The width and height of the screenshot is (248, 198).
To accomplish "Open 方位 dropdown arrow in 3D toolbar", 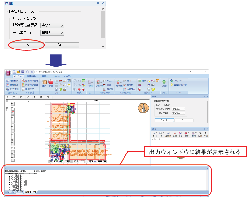I will (x=189, y=133).
